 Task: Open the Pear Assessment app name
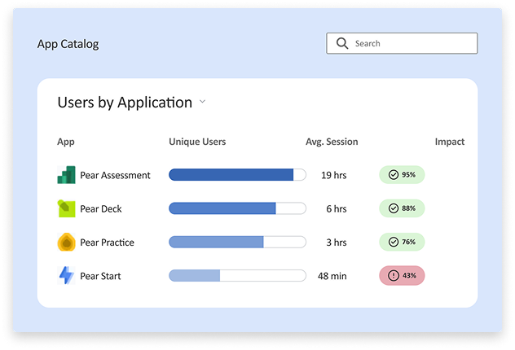tap(115, 175)
